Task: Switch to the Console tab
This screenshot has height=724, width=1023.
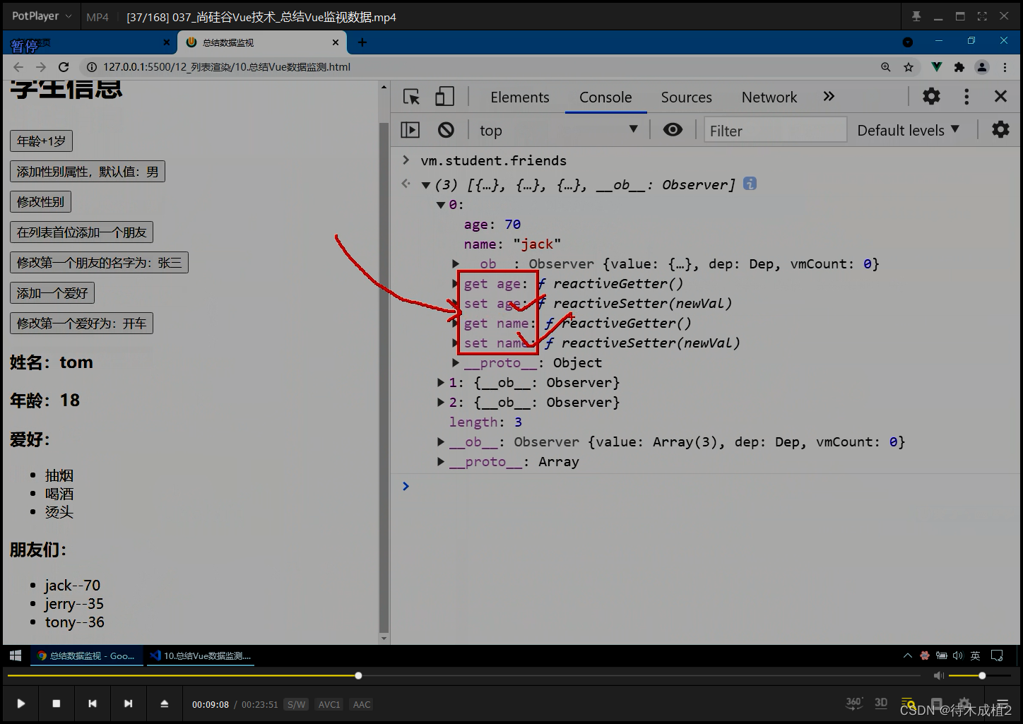Action: 605,97
